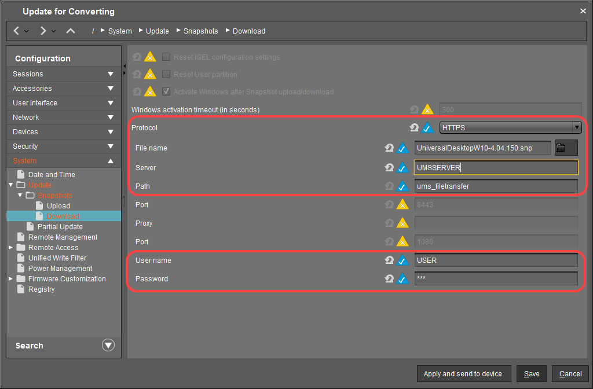
Task: Click the reset icon beside Server
Action: [x=390, y=168]
